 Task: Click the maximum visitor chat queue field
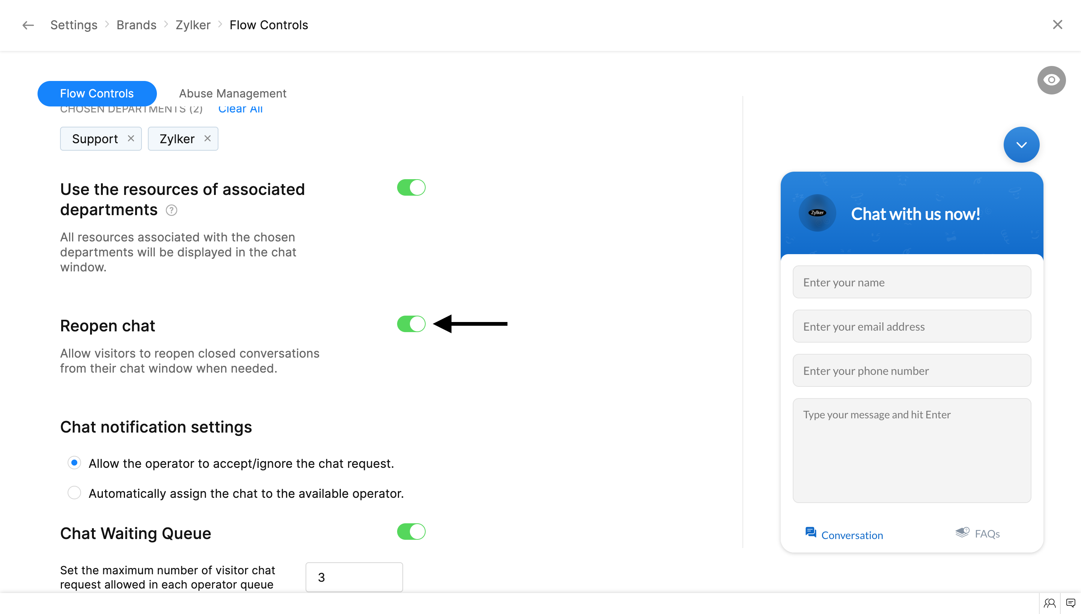click(x=354, y=577)
